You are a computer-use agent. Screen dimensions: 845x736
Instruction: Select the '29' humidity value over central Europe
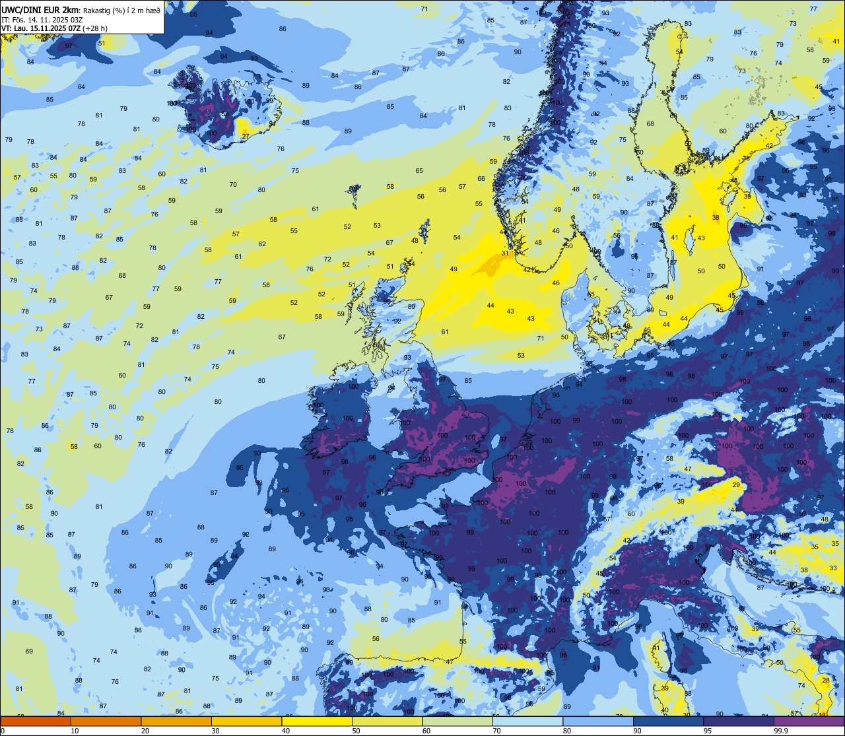(x=736, y=485)
